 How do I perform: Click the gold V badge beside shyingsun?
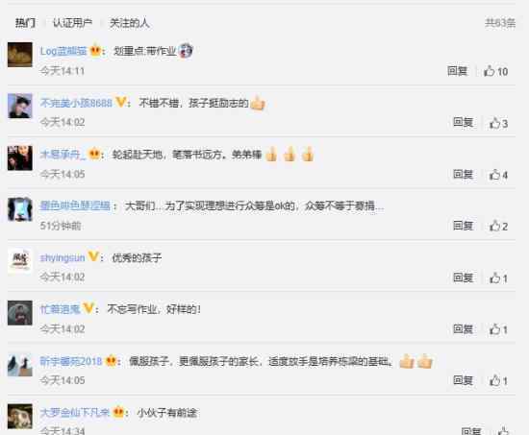pyautogui.click(x=93, y=256)
